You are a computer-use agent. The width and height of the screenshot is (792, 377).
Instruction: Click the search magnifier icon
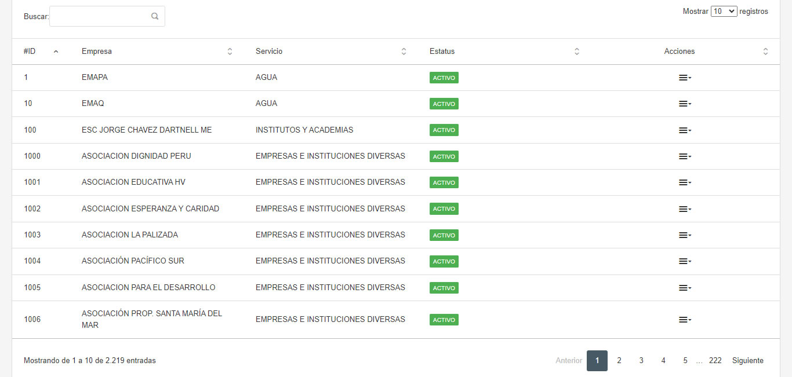click(x=155, y=16)
